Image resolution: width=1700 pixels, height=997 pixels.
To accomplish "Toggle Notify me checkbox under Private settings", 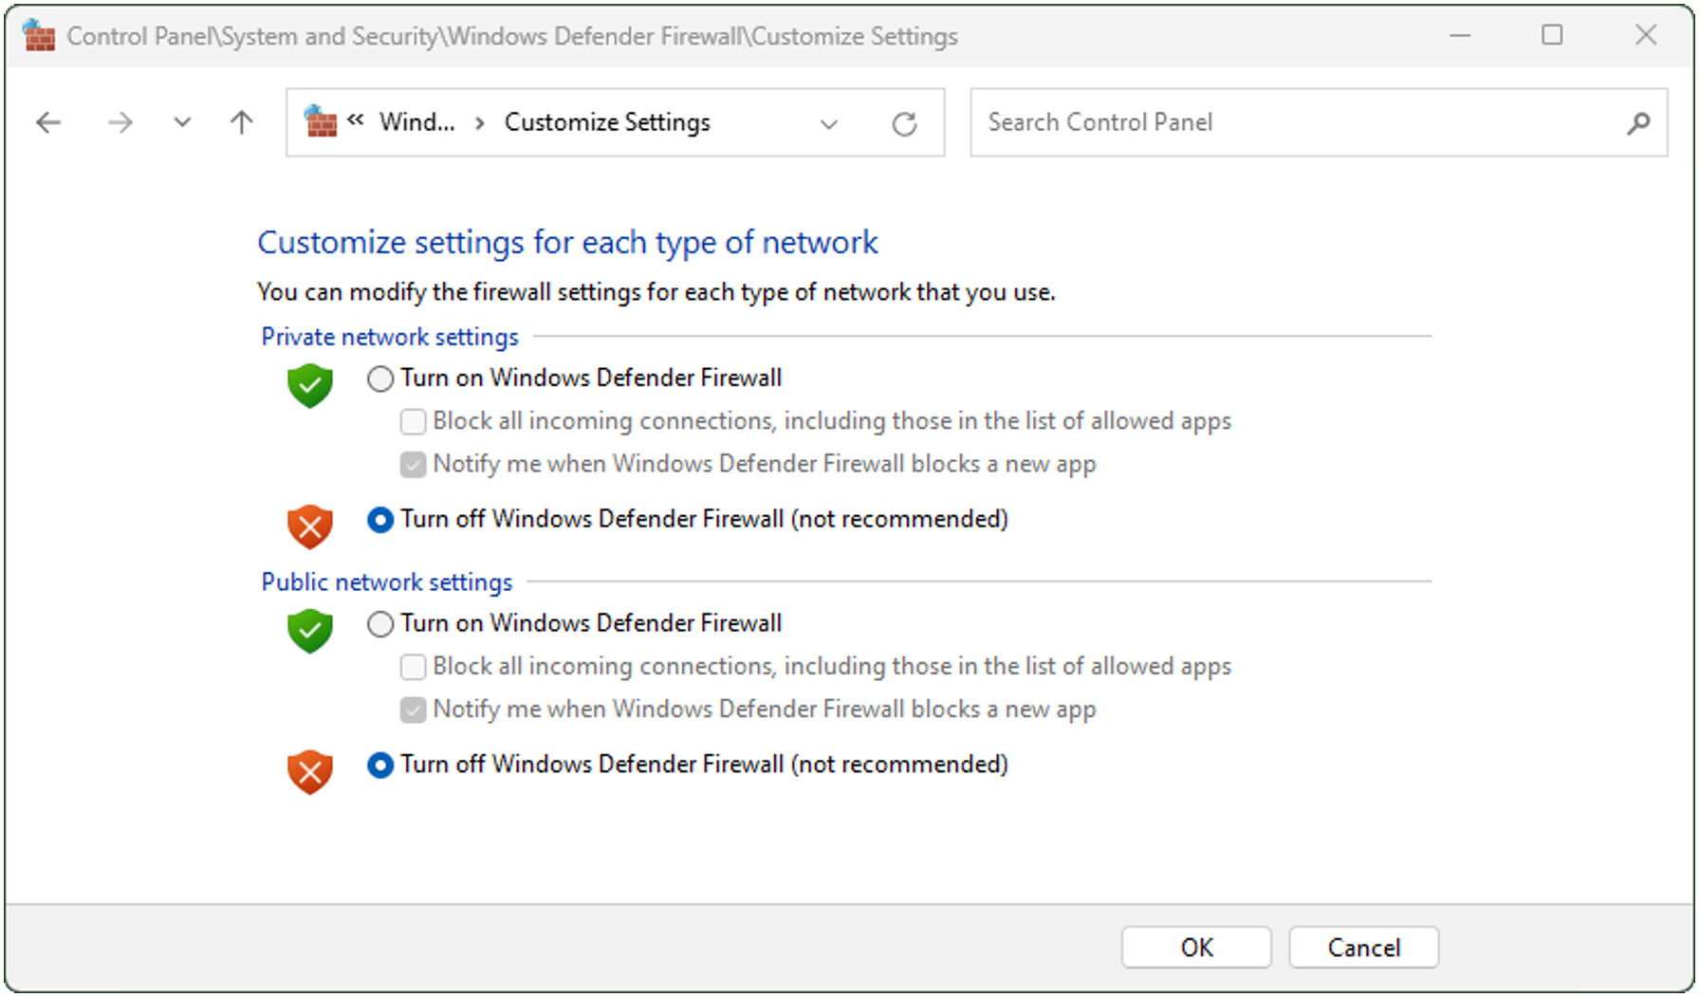I will point(413,464).
